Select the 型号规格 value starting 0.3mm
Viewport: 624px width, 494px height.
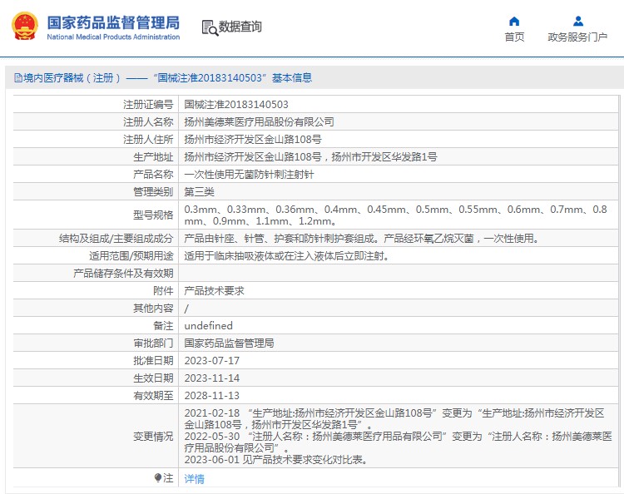click(395, 215)
